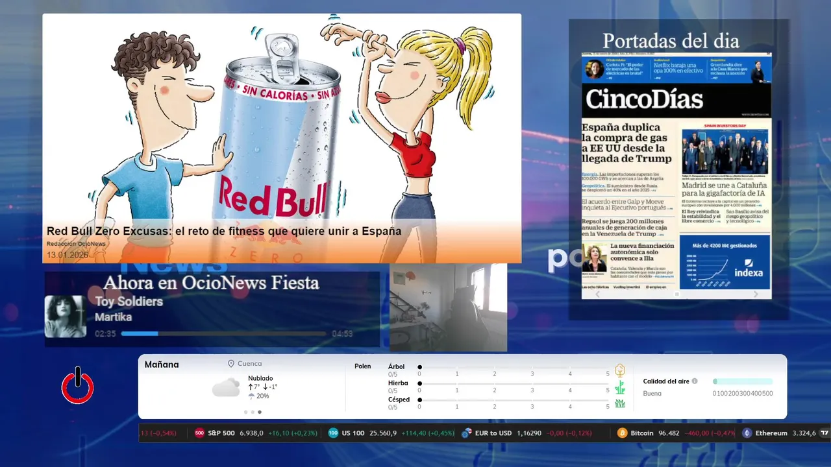
Task: Select the first weather carousel dot
Action: tap(245, 412)
